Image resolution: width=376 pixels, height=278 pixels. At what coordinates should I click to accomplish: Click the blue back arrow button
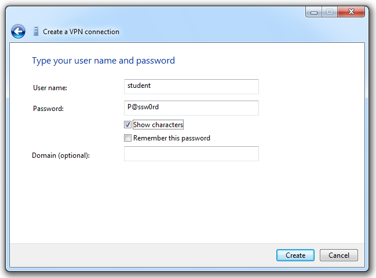point(18,32)
